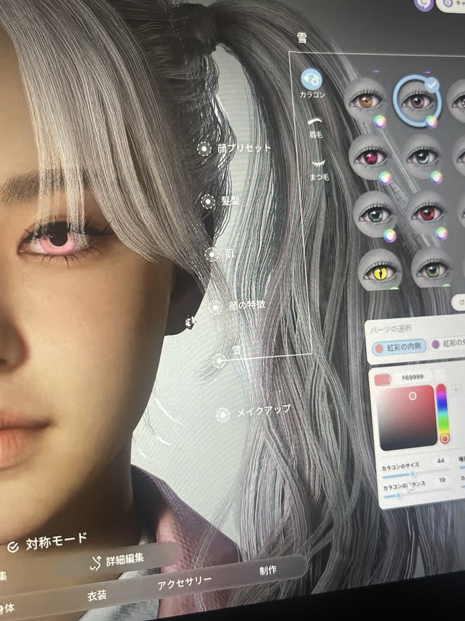The height and width of the screenshot is (621, 465).
Task: Click the rainbow hue slider bar
Action: pos(442,413)
